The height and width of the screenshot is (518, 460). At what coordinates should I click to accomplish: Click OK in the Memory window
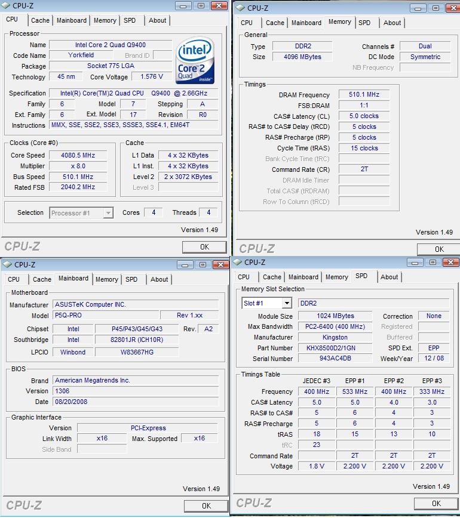click(x=439, y=249)
